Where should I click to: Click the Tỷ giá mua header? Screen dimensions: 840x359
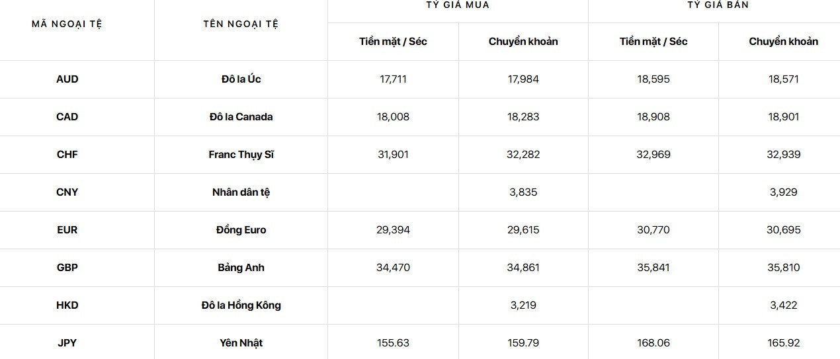(x=458, y=5)
